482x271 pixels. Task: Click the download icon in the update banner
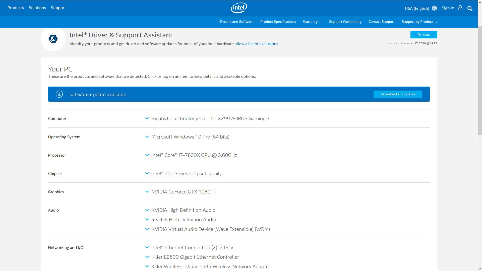point(59,94)
